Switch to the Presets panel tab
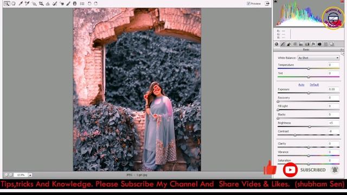The image size is (347, 195). tap(325, 44)
